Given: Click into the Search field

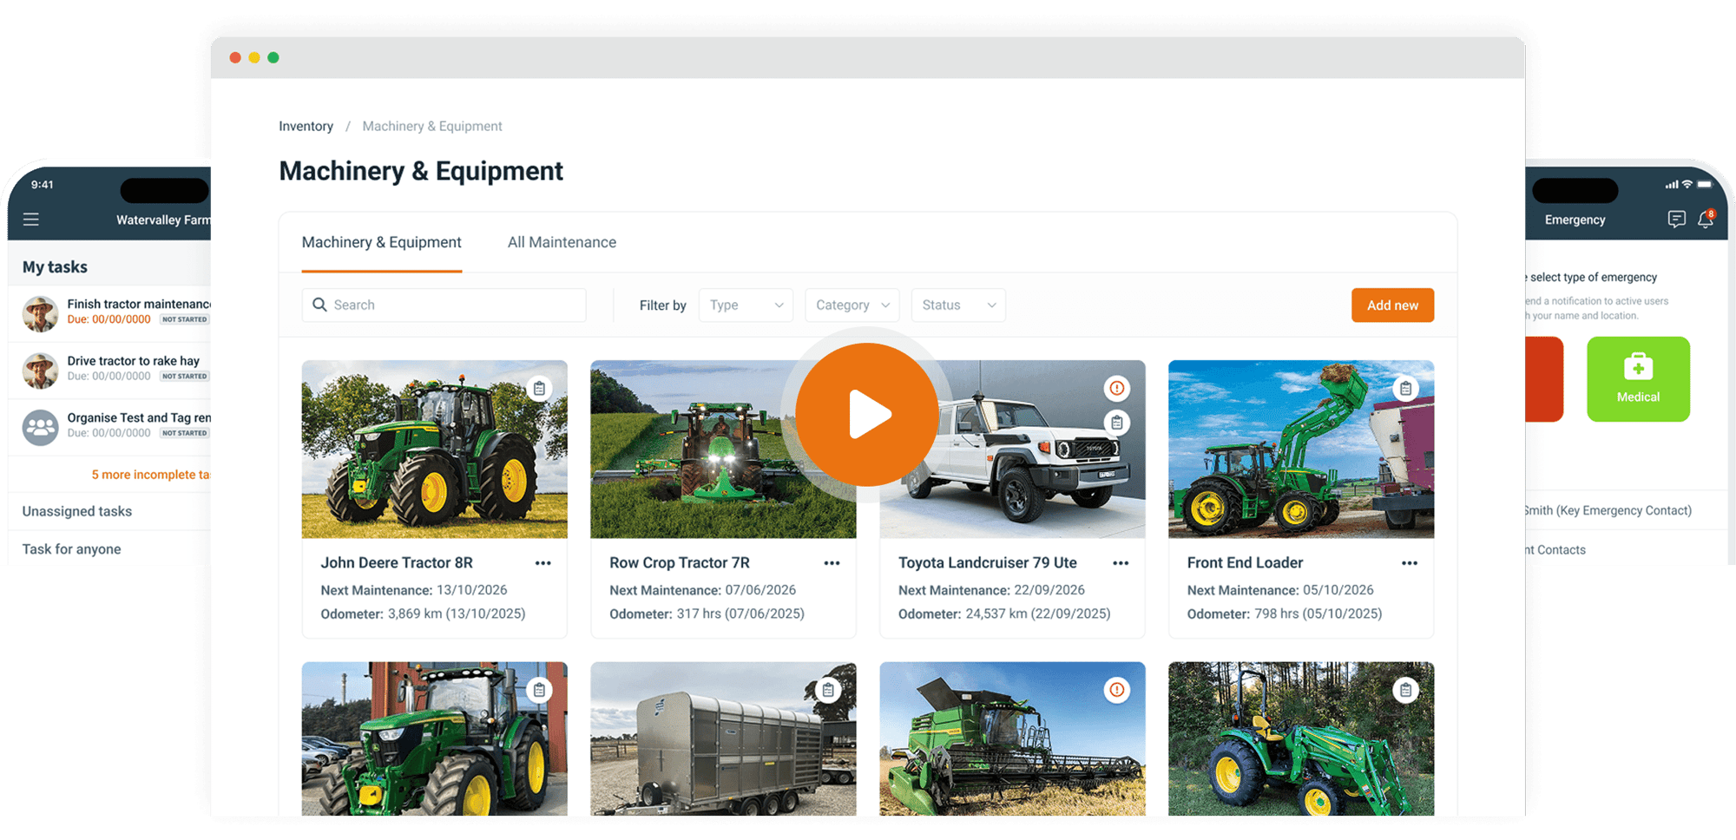Looking at the screenshot, I should coord(444,305).
